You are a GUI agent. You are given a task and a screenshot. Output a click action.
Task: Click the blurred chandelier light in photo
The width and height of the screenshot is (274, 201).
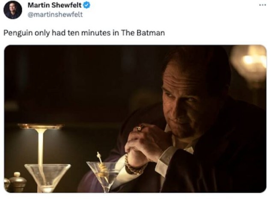250,62
